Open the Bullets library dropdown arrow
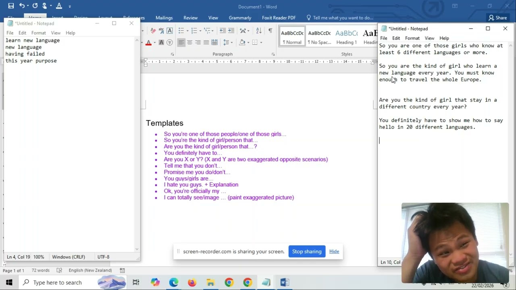 (187, 31)
